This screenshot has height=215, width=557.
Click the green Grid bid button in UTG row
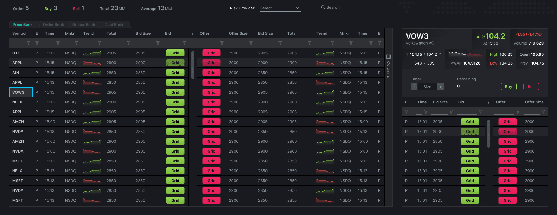tap(175, 53)
